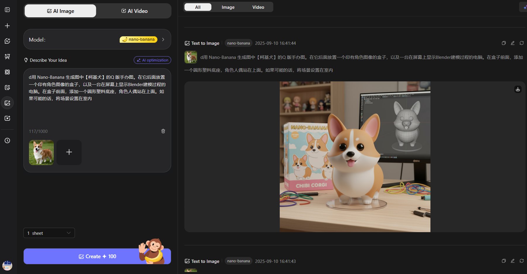
Task: Collapse the left sidebar panel icon
Action: click(7, 10)
